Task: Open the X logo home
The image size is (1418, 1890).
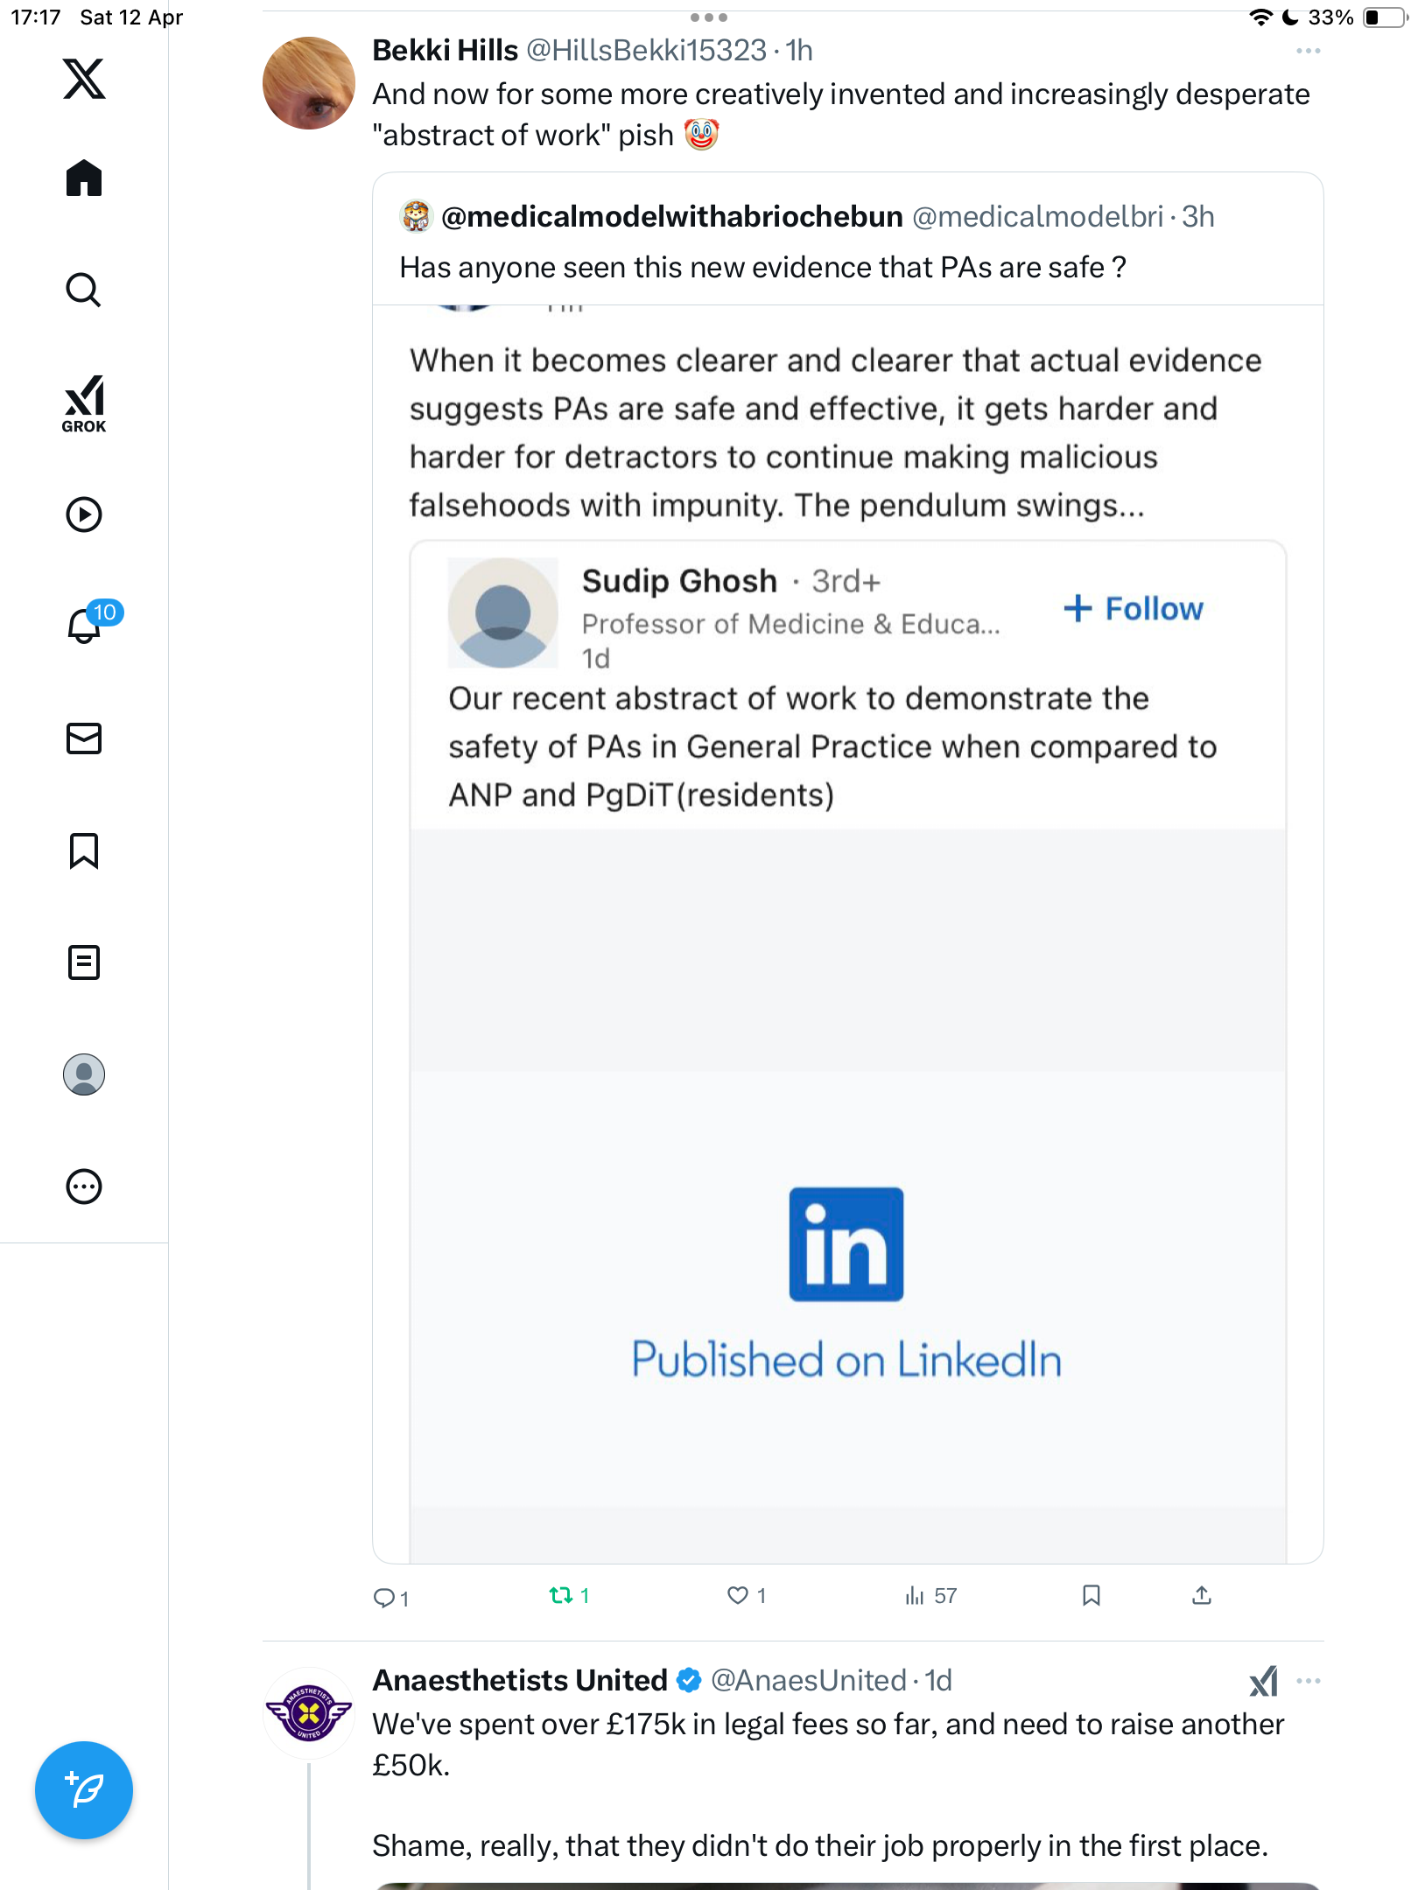Action: pos(84,79)
